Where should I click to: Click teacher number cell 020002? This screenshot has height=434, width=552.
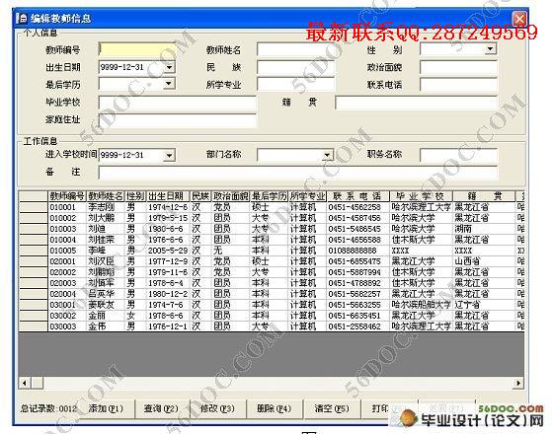tap(67, 272)
